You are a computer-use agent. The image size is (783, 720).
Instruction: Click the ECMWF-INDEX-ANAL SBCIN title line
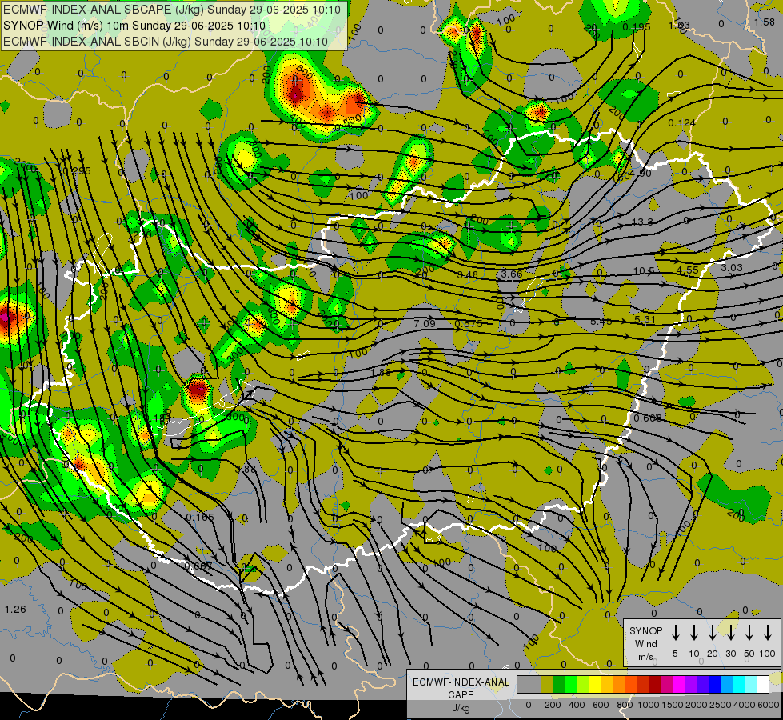pos(166,42)
